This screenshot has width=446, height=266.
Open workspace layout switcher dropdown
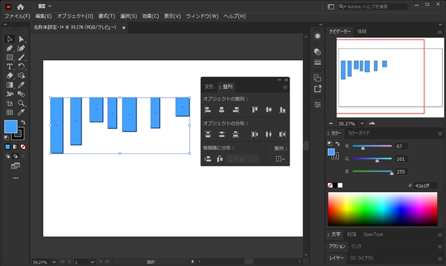[45, 6]
